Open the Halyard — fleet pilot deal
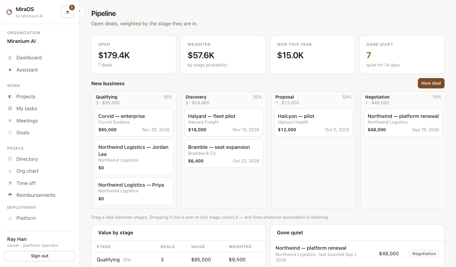The width and height of the screenshot is (456, 267). 224,123
